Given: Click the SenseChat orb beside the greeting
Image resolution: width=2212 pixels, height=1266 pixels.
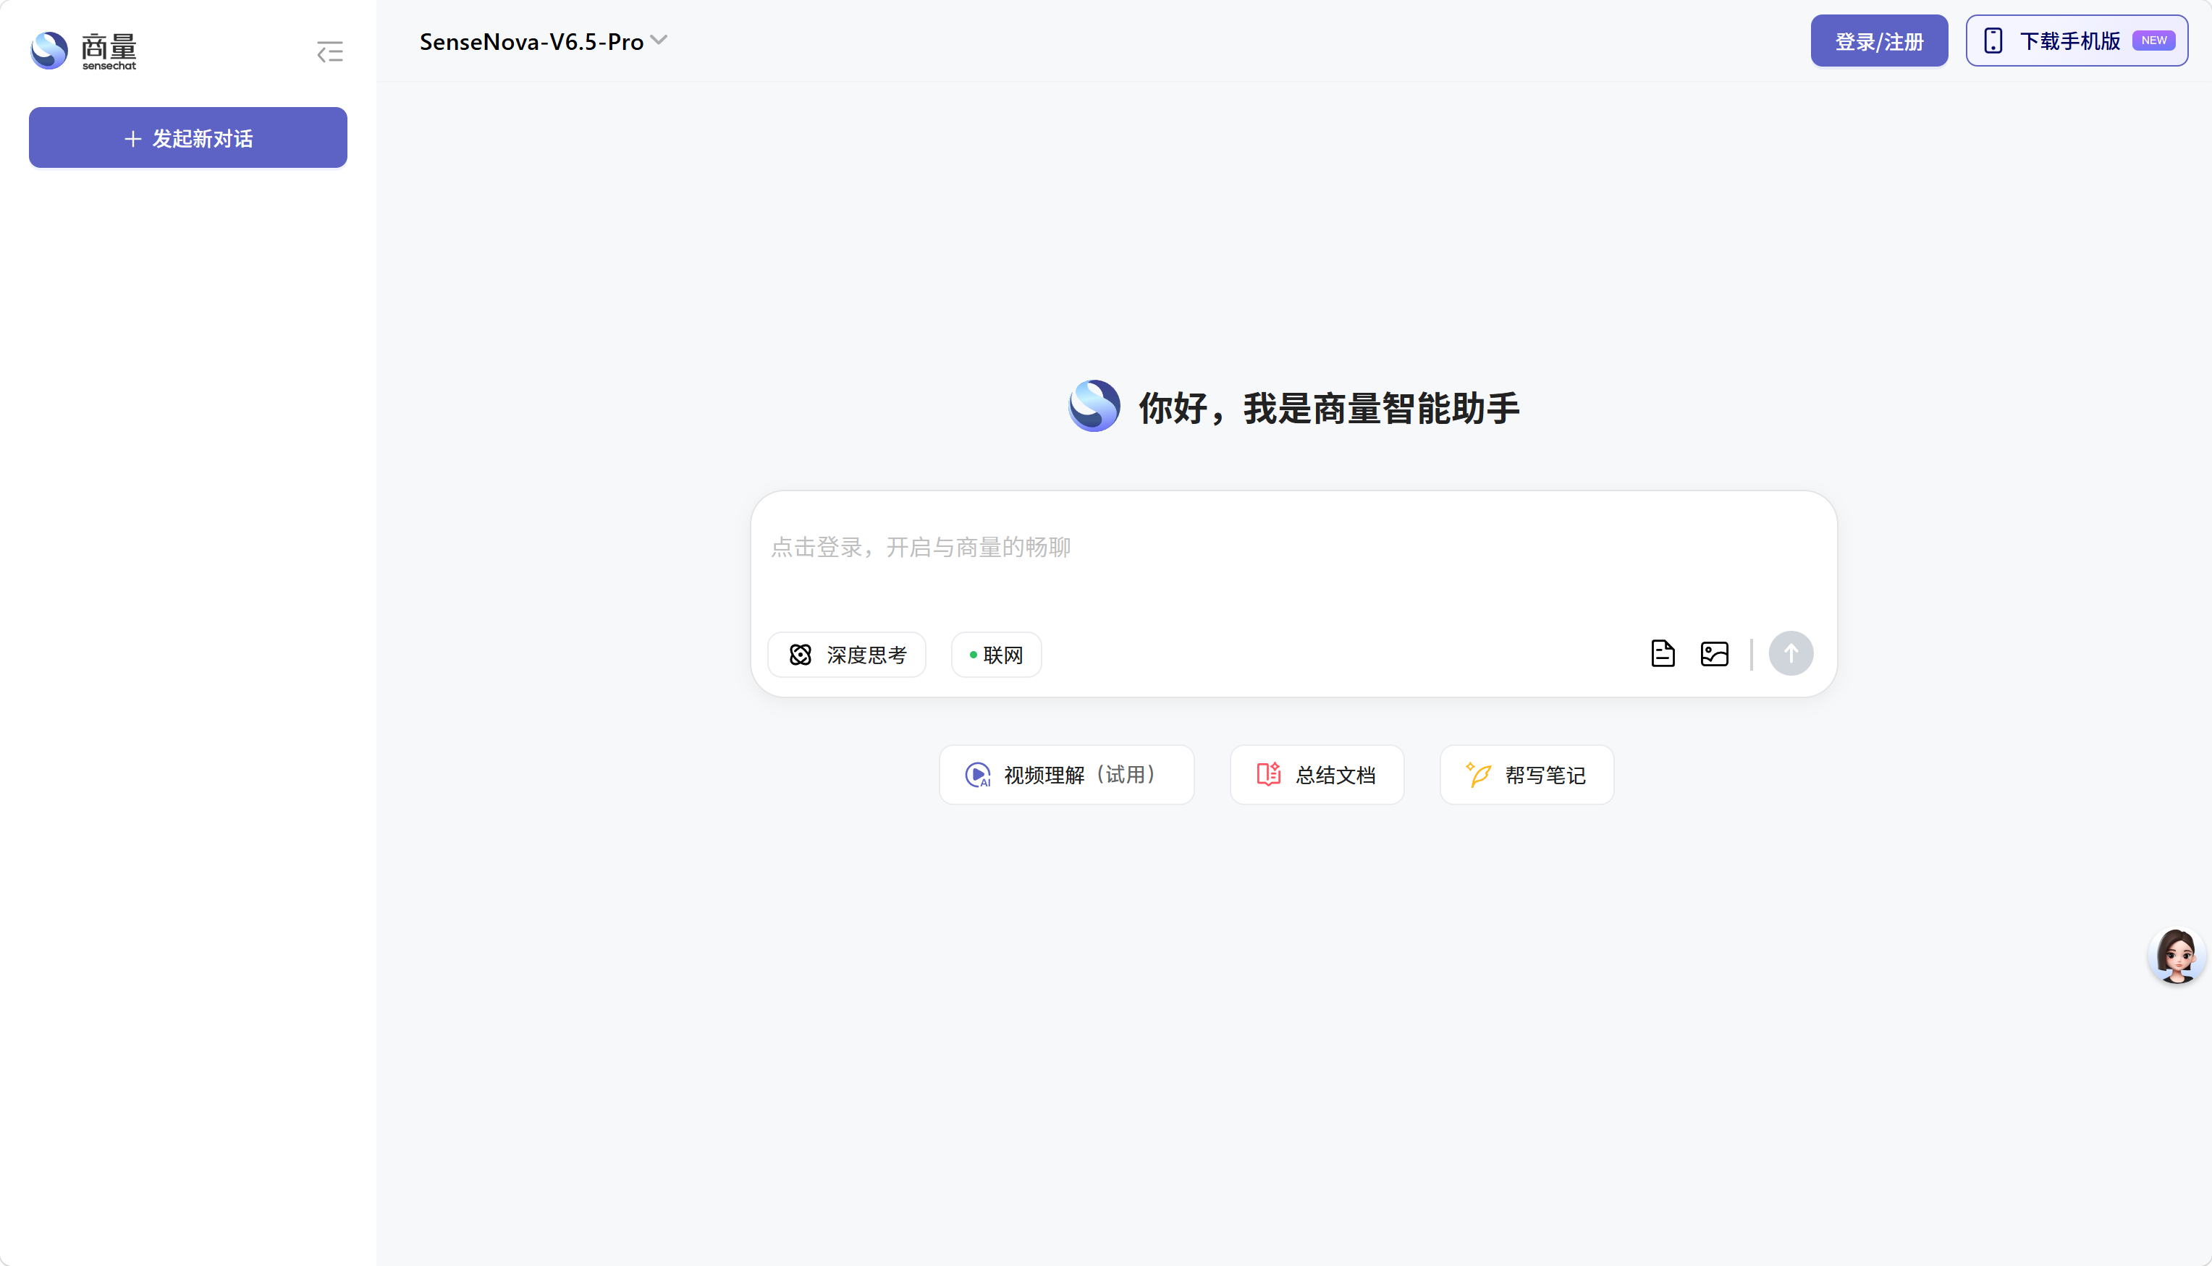Looking at the screenshot, I should [1094, 406].
